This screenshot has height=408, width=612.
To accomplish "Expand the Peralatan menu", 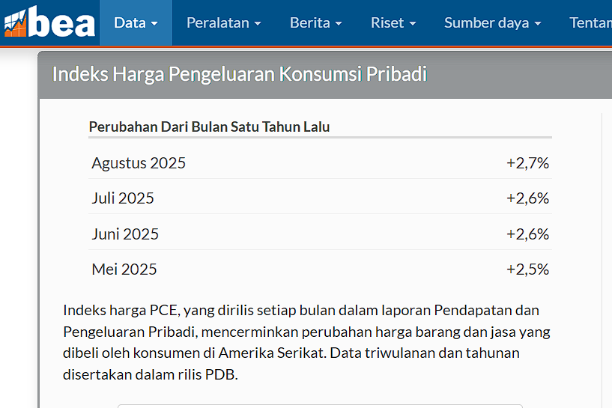I will coord(223,22).
